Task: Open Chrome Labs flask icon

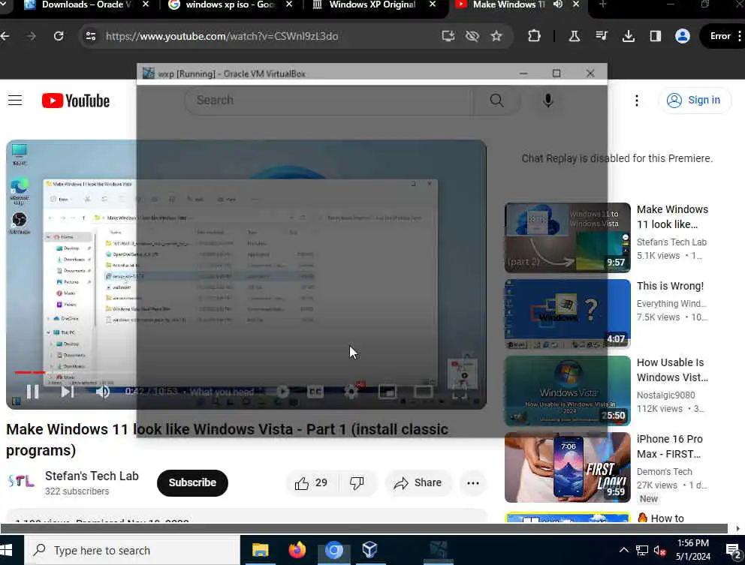Action: 574,36
